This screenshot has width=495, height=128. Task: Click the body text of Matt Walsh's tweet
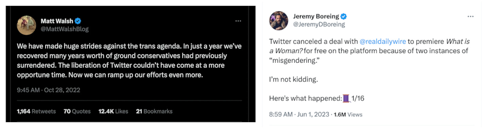pos(130,61)
